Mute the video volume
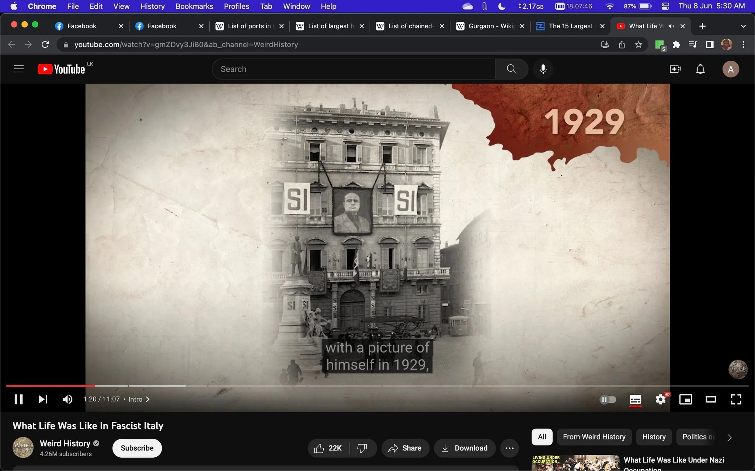755x471 pixels. point(67,399)
